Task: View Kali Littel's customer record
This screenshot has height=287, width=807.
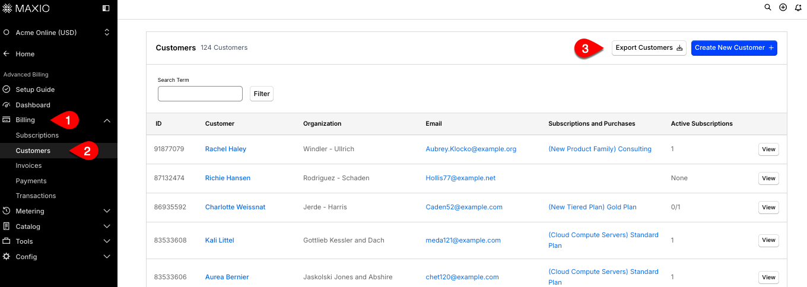Action: coord(768,240)
